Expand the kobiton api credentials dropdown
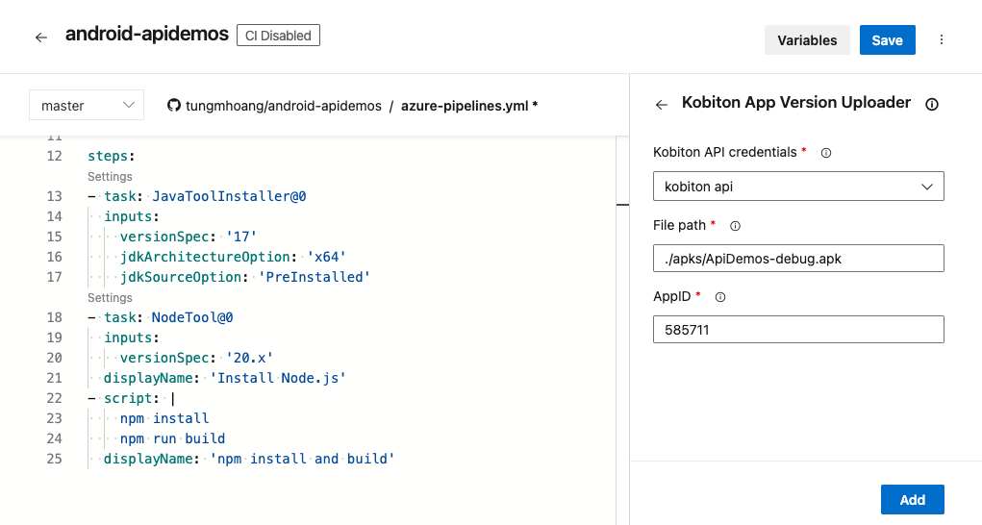This screenshot has height=525, width=982. point(798,187)
